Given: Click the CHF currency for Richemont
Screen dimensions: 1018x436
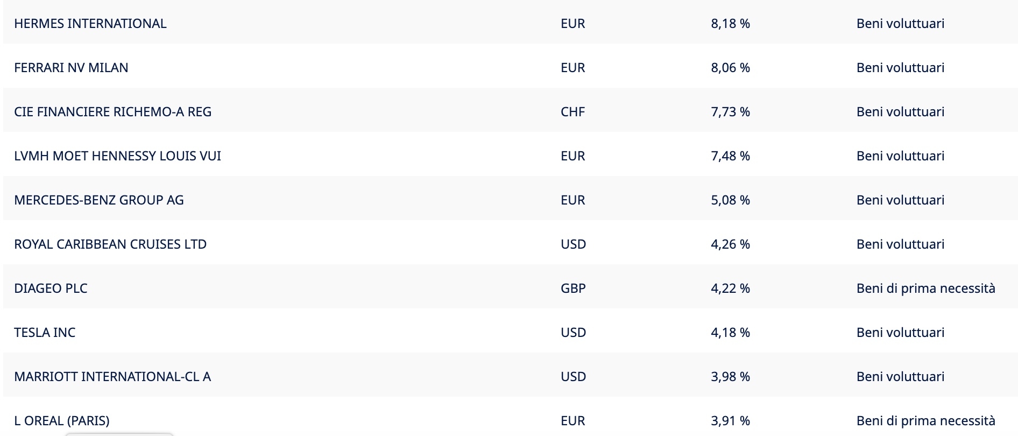Looking at the screenshot, I should [572, 112].
